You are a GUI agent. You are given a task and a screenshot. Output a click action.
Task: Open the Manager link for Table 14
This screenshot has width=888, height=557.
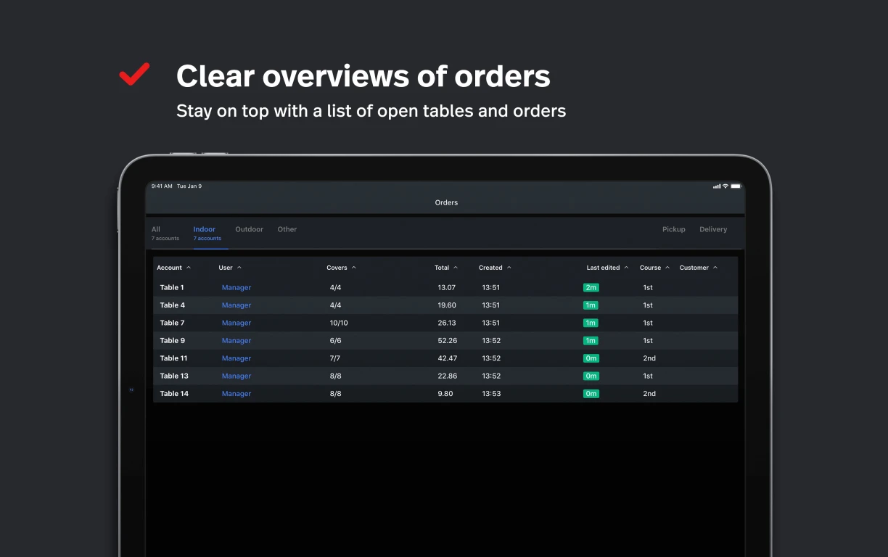point(237,394)
